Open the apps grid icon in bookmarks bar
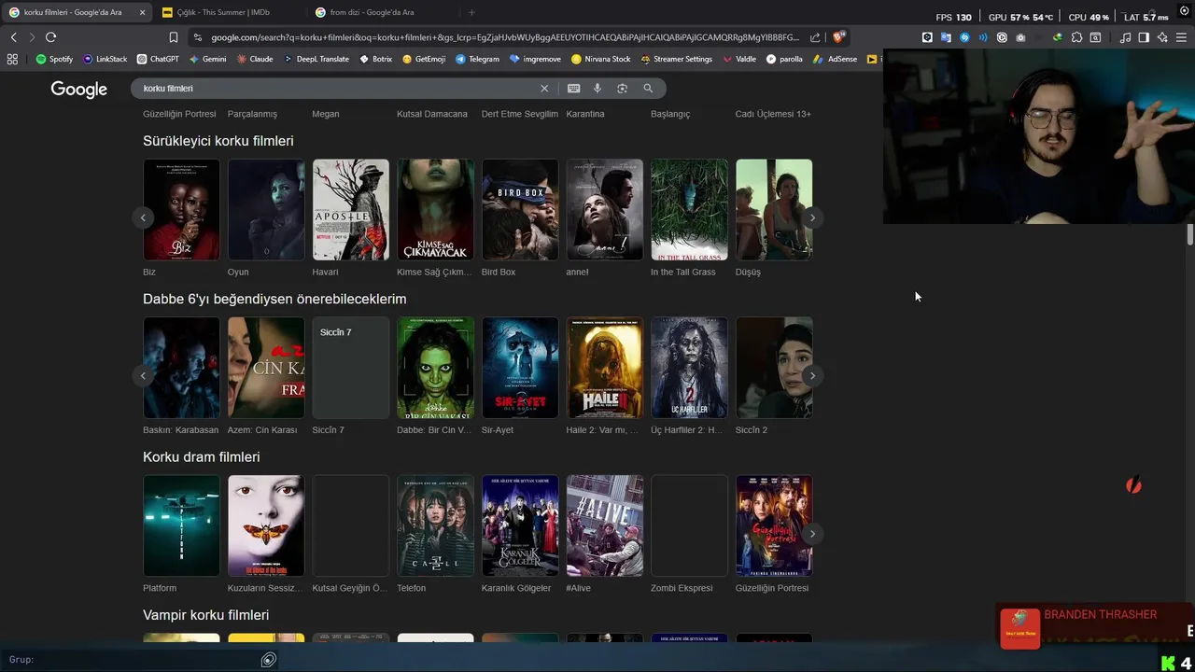The height and width of the screenshot is (672, 1195). (x=12, y=59)
